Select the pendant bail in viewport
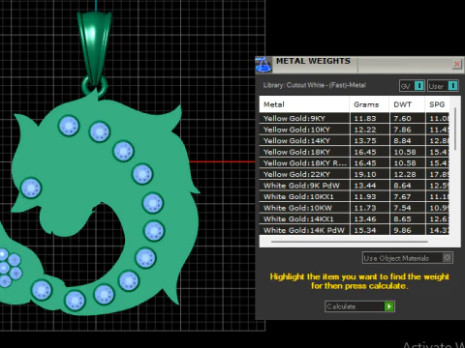This screenshot has height=348, width=465. click(x=94, y=45)
